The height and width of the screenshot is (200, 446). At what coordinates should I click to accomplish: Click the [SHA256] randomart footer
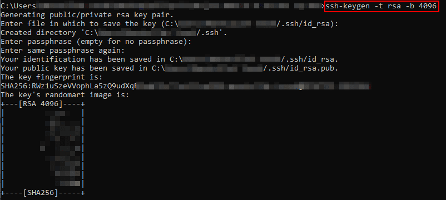(x=41, y=193)
